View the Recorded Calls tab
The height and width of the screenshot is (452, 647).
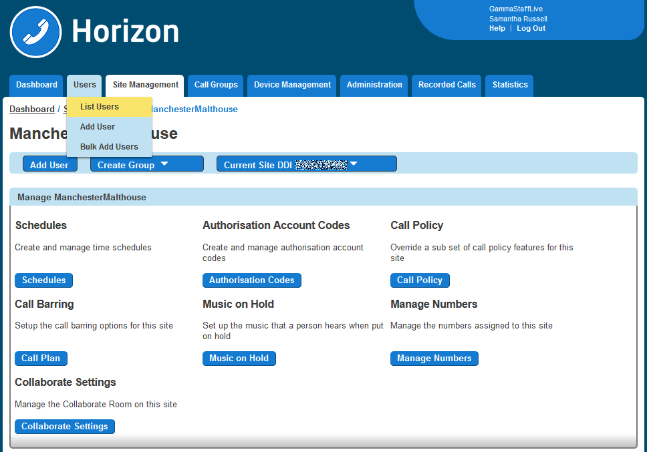(x=447, y=85)
